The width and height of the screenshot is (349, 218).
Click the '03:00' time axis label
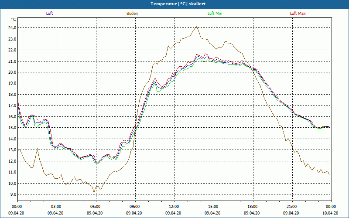tap(57, 207)
